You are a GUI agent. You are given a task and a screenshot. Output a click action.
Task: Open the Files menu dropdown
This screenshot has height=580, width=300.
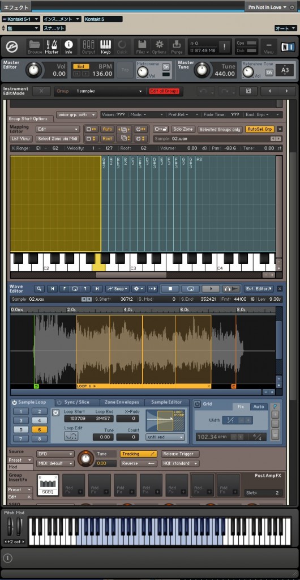(142, 47)
